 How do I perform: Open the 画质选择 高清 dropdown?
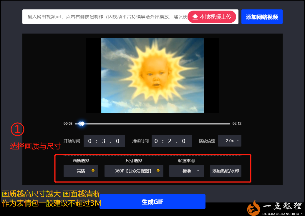coord(81,171)
